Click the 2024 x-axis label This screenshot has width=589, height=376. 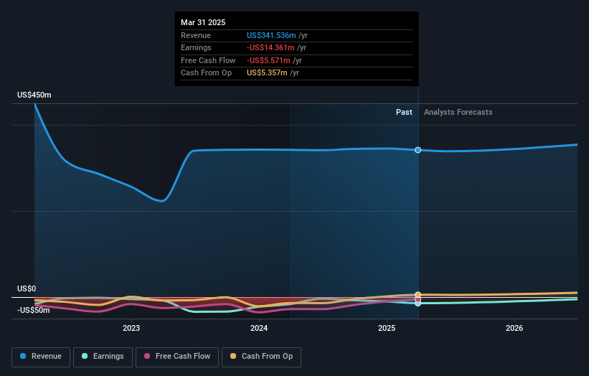(259, 329)
